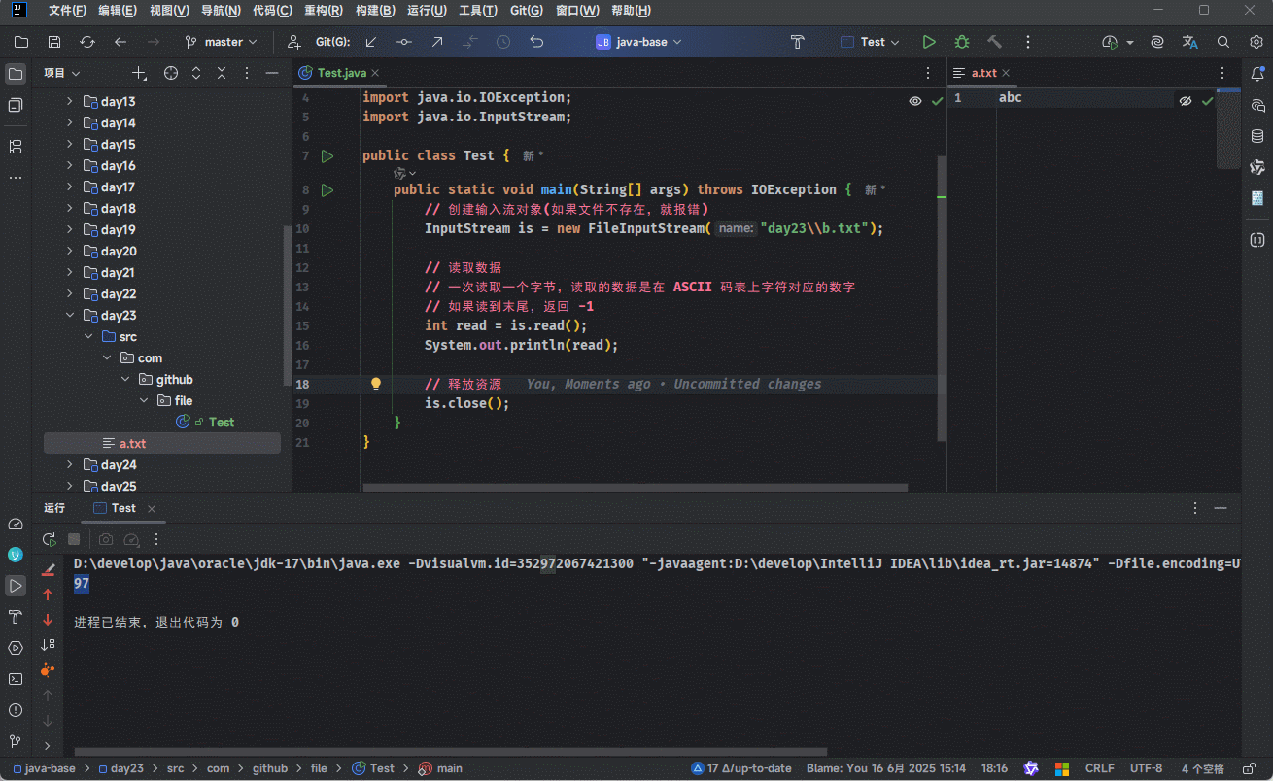Open the Database tool window
This screenshot has width=1273, height=781.
pyautogui.click(x=1257, y=136)
